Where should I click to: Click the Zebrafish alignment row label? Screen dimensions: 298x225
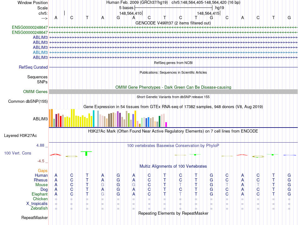click(39, 208)
